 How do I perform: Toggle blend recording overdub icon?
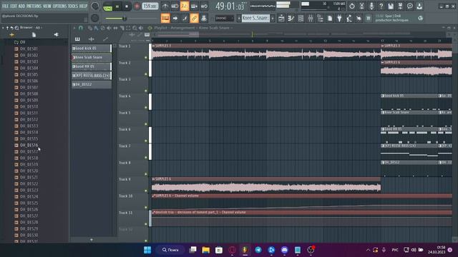[194, 6]
